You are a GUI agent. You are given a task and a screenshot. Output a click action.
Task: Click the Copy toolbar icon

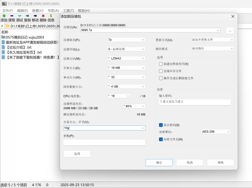[x=27, y=15]
